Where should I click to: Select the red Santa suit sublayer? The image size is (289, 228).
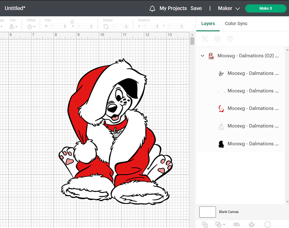[241, 108]
